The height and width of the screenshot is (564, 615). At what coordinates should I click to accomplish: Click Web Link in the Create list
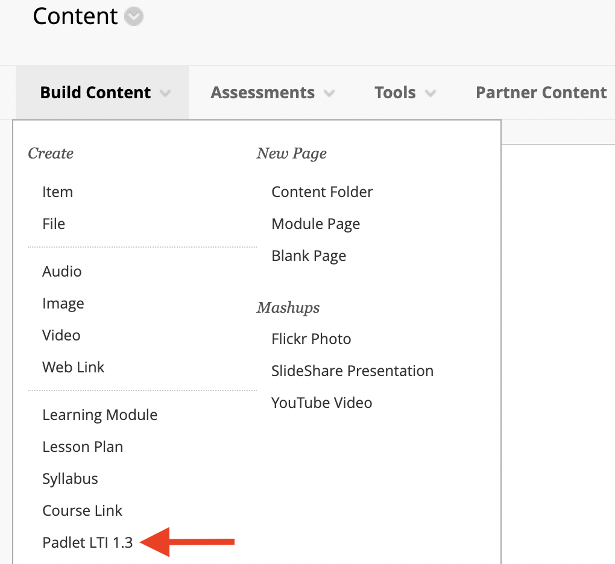point(74,367)
